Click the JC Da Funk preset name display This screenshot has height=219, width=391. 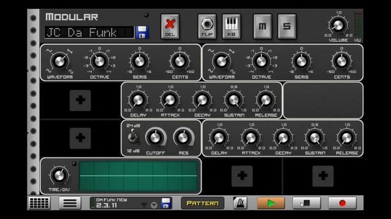tap(89, 32)
